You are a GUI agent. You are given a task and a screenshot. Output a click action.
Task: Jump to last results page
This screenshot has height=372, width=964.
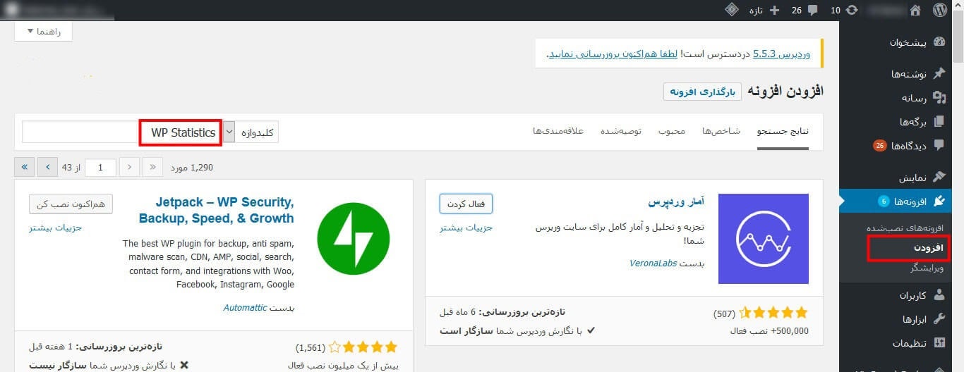click(x=25, y=167)
